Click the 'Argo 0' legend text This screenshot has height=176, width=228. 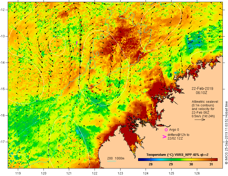click(174, 130)
